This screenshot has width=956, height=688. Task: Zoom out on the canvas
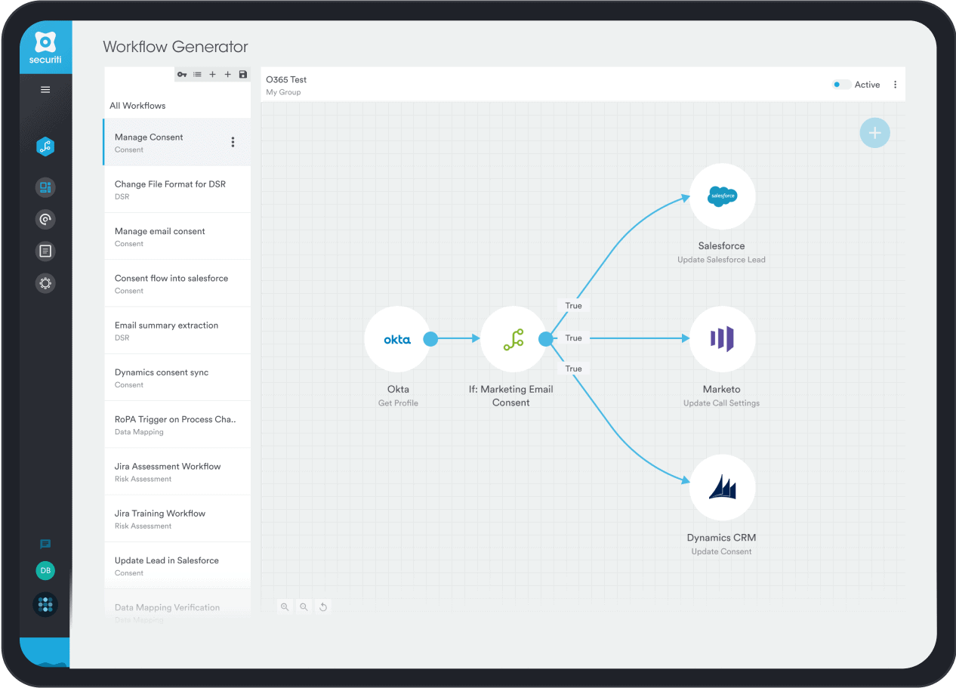304,606
